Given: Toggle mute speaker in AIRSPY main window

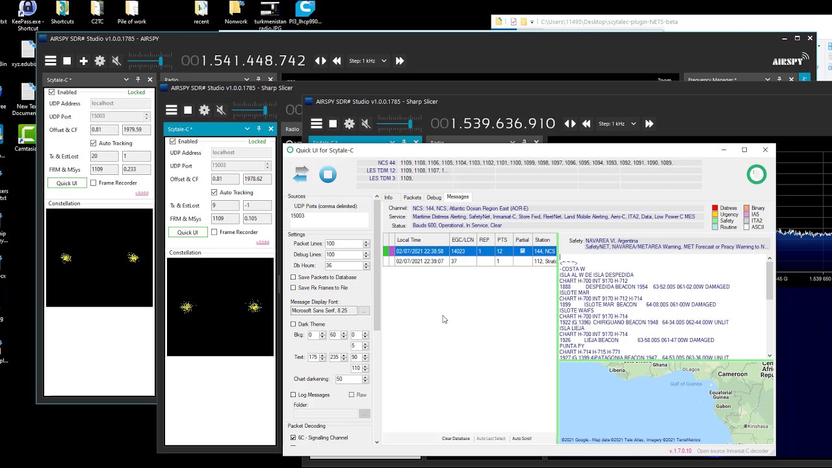Looking at the screenshot, I should pos(116,60).
